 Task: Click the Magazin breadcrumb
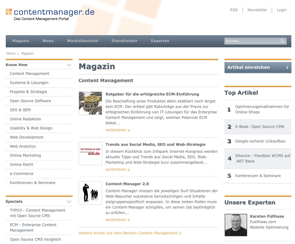pyautogui.click(x=27, y=53)
